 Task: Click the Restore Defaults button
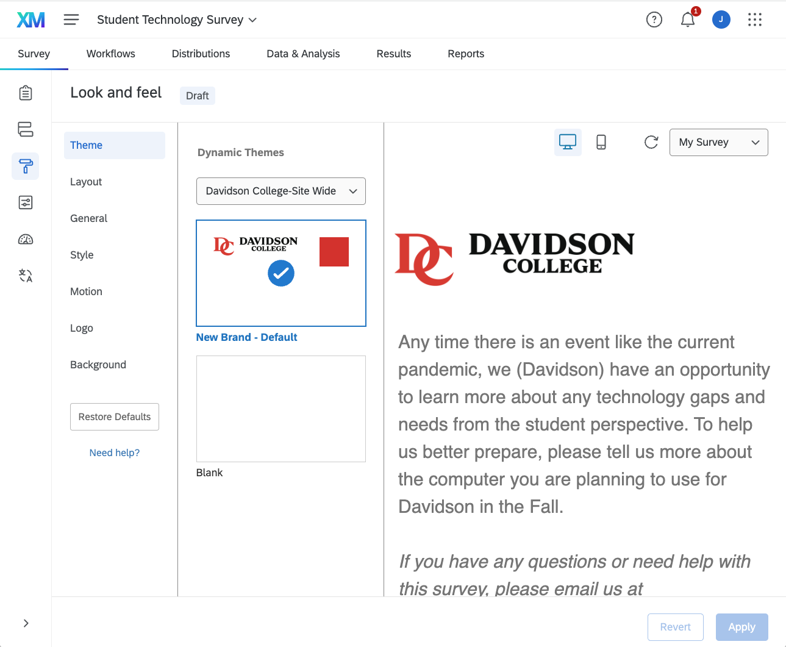click(115, 416)
